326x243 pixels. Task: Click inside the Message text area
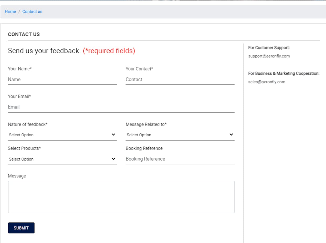tap(121, 197)
